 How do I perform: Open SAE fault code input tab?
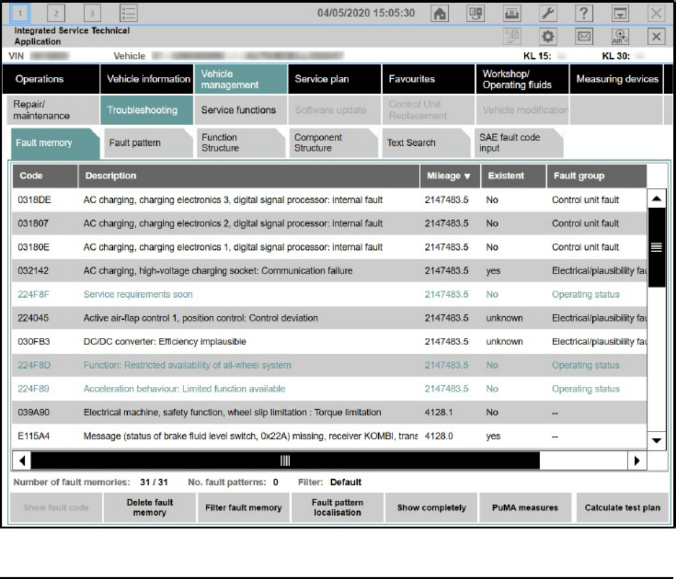coord(519,143)
